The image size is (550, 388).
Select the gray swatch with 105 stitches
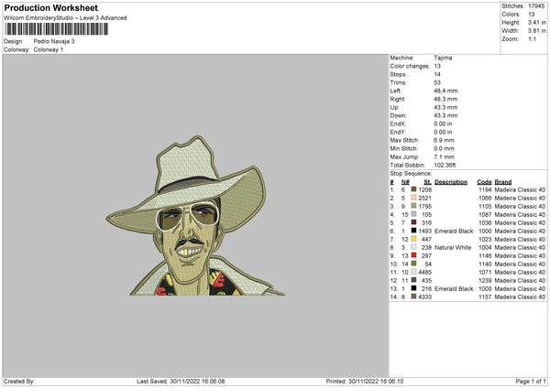point(413,214)
